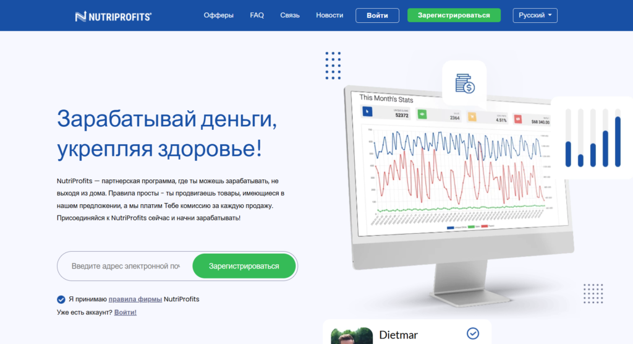Click the NutriProfits logo
Screen dimensions: 633x344
click(x=113, y=17)
